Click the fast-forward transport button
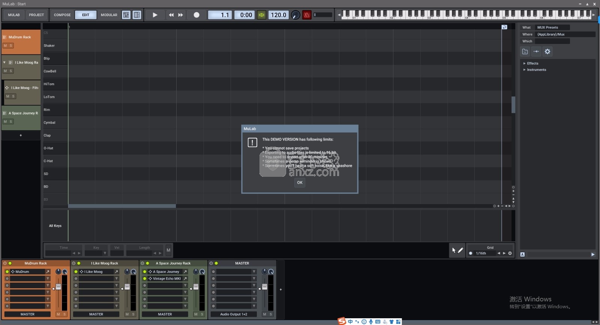 pyautogui.click(x=180, y=15)
